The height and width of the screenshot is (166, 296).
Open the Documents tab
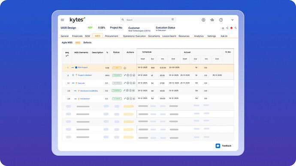[154, 36]
